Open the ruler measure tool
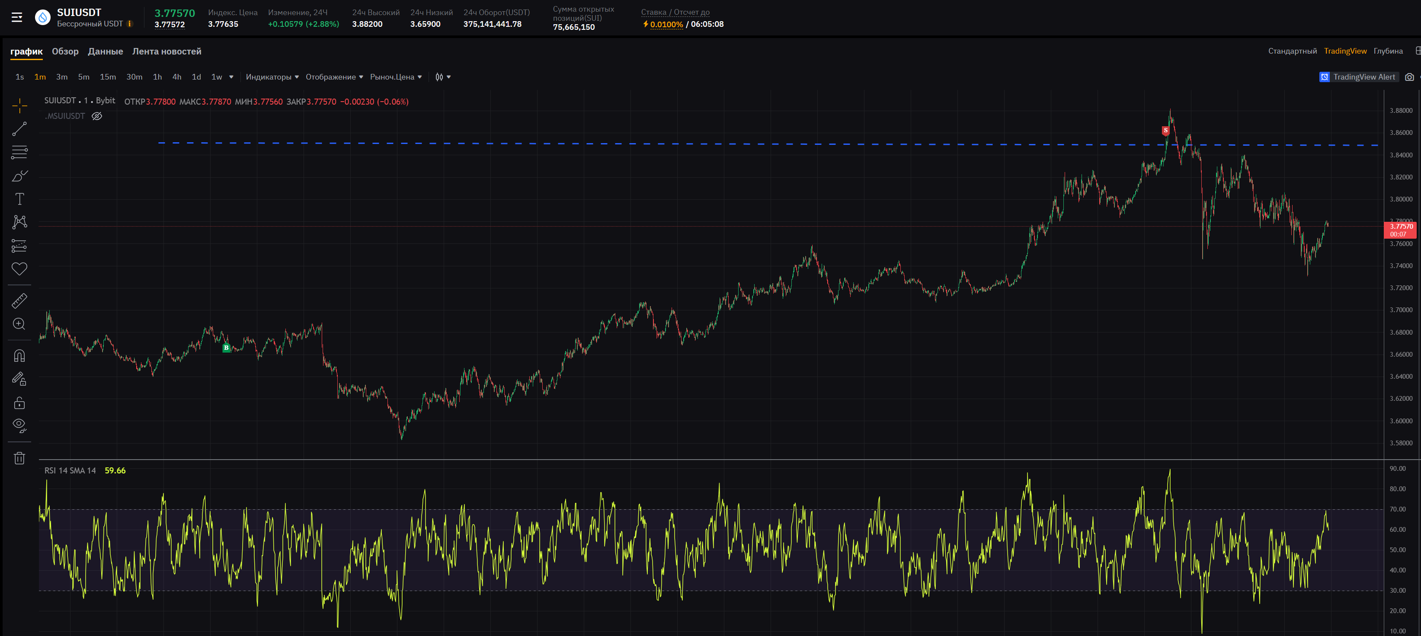Image resolution: width=1421 pixels, height=636 pixels. point(19,300)
